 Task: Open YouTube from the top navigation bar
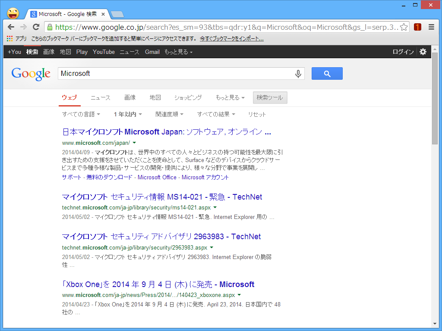click(104, 52)
